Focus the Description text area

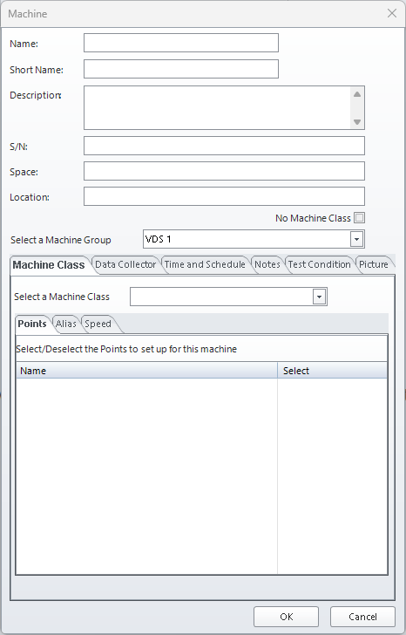point(217,108)
